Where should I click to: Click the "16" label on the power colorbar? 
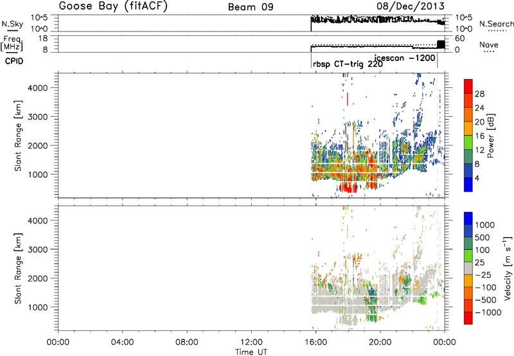pyautogui.click(x=479, y=136)
